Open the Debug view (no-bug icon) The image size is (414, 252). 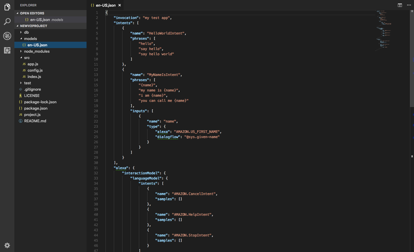point(7,36)
